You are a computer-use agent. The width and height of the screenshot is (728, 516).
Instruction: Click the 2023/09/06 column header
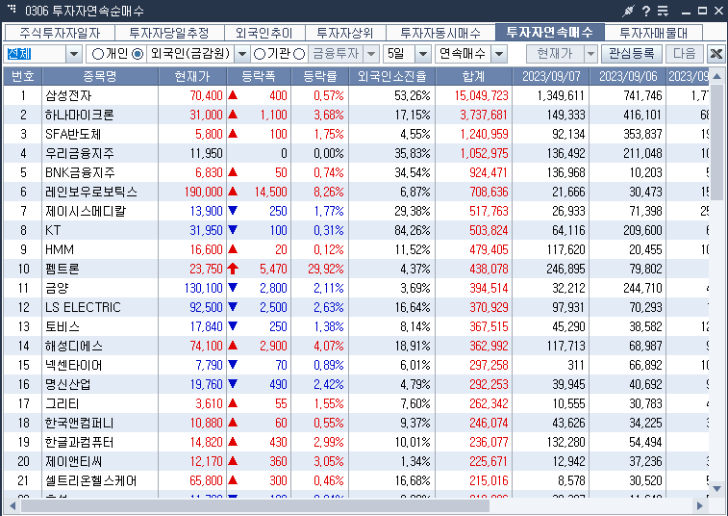coord(628,76)
